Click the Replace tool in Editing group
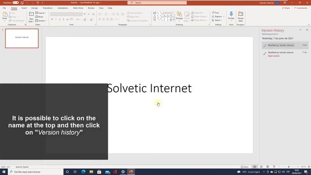Viewport: 311px width, 175px height. pos(217,17)
